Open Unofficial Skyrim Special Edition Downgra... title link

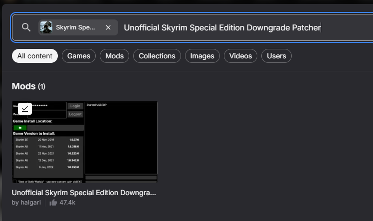[x=84, y=193]
